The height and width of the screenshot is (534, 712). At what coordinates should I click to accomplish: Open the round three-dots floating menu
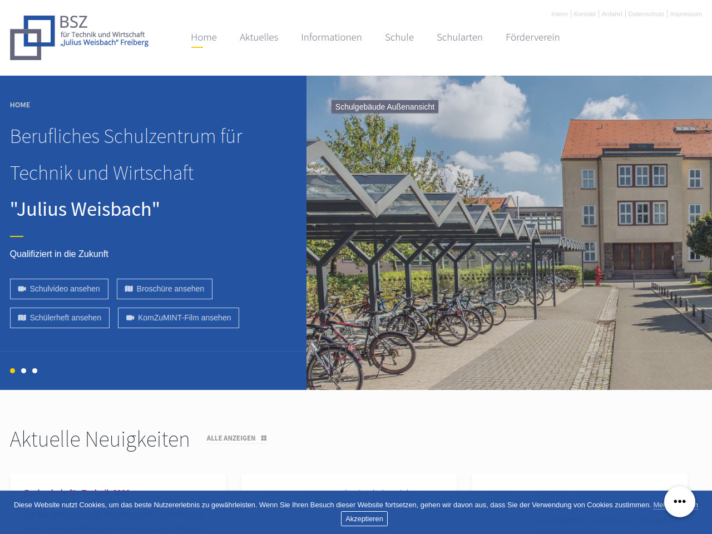pos(679,501)
